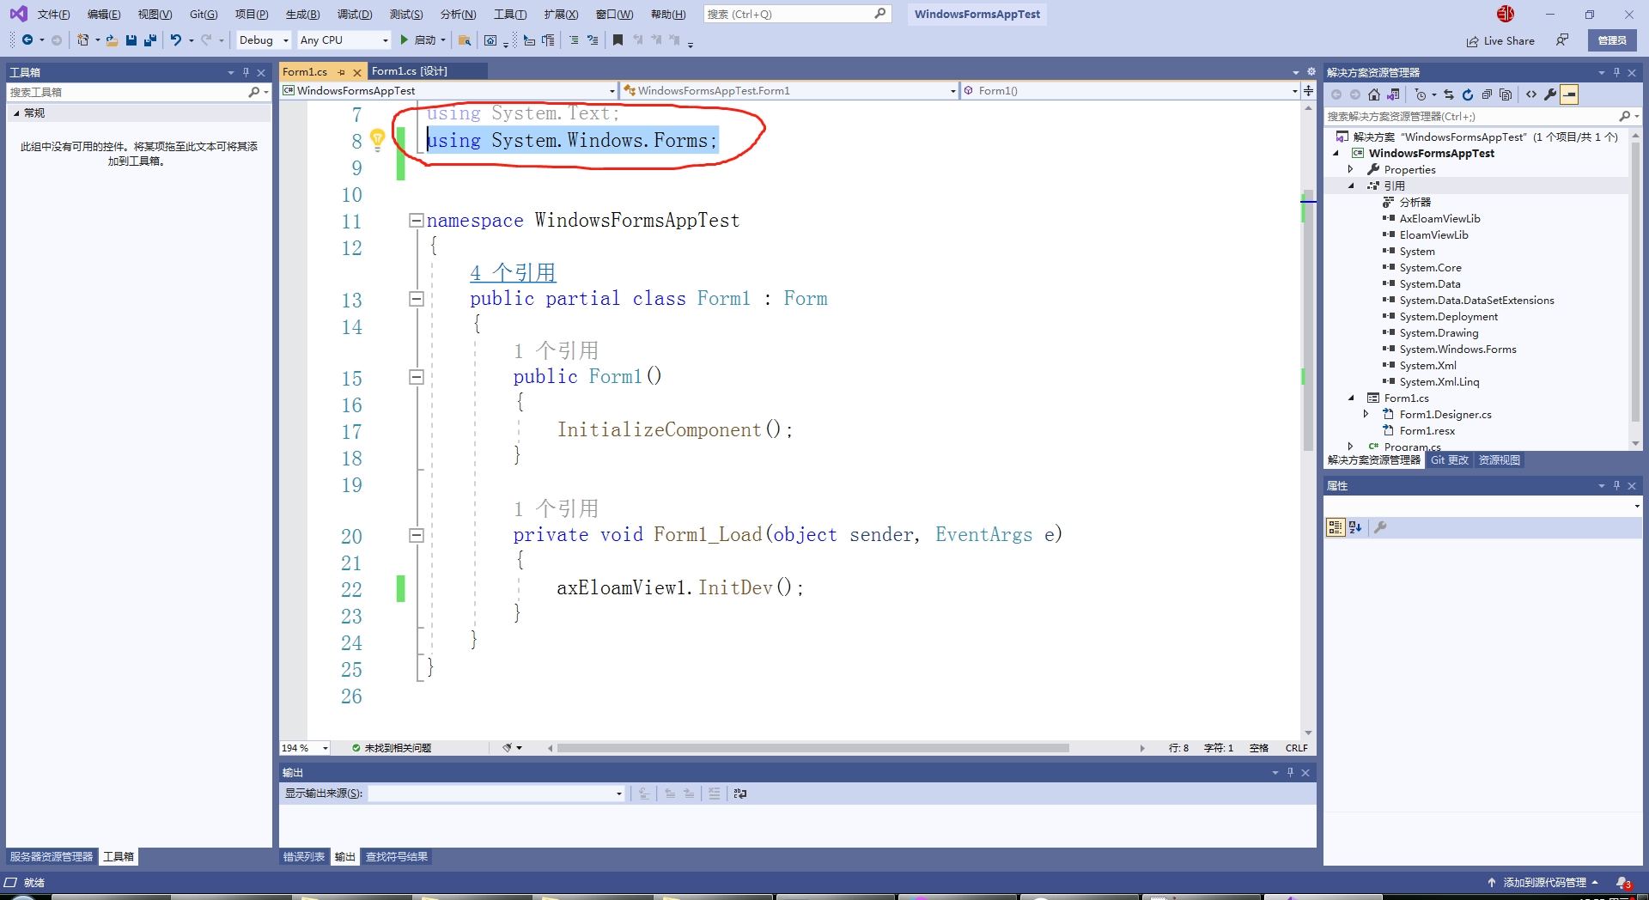Toggle Preview Selected Items button in Solution Explorer
Viewport: 1649px width, 900px height.
[x=1569, y=94]
